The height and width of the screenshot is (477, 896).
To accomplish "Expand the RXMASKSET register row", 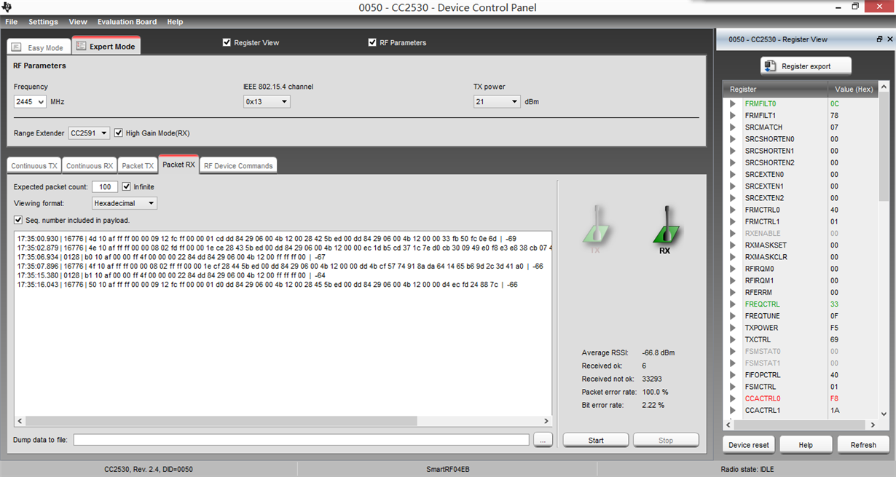I will [733, 245].
